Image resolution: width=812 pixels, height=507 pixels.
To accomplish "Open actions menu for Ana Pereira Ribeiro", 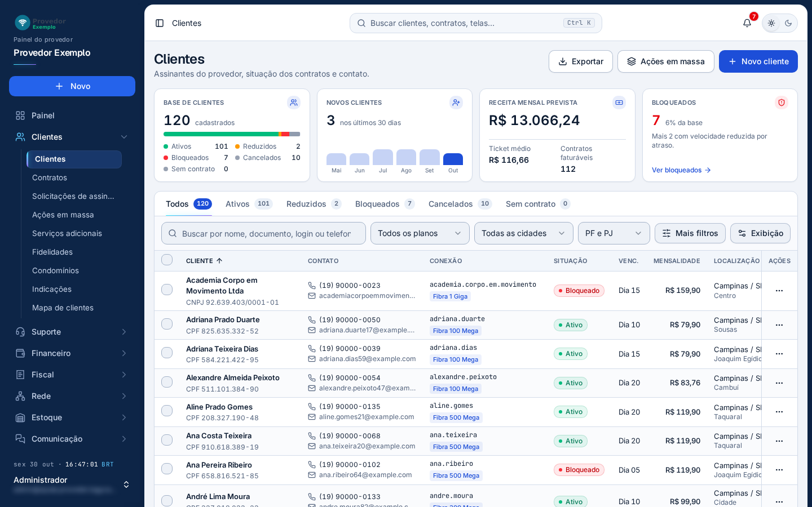I will [x=779, y=470].
